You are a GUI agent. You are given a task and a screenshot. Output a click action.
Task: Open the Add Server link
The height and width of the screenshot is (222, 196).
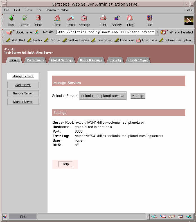(23, 85)
